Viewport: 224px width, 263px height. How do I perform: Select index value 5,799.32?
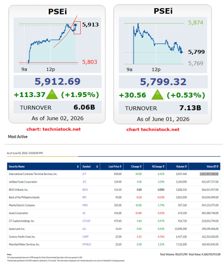[163, 82]
